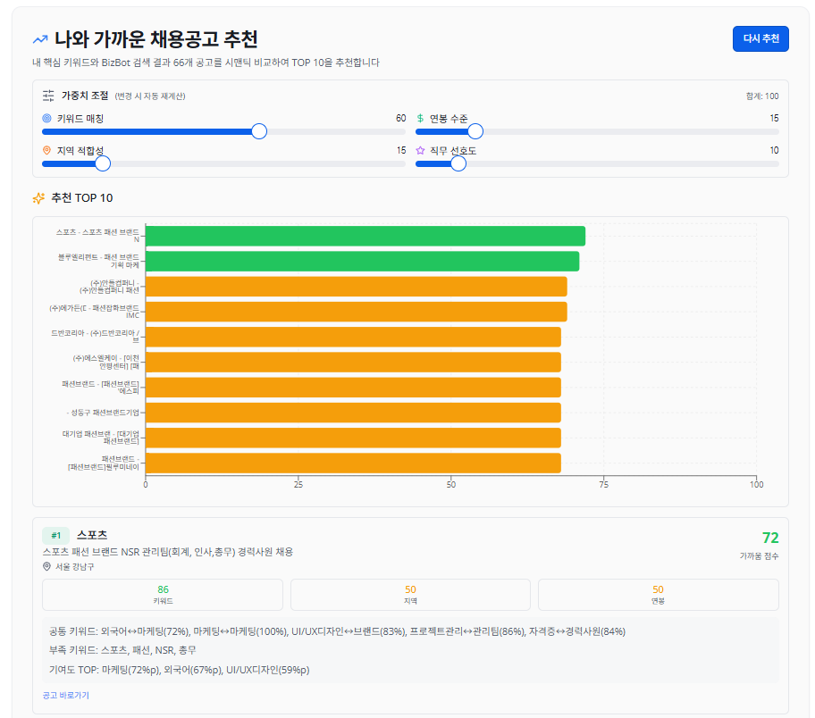Click the 지역 적합성 slider handle

click(x=103, y=163)
